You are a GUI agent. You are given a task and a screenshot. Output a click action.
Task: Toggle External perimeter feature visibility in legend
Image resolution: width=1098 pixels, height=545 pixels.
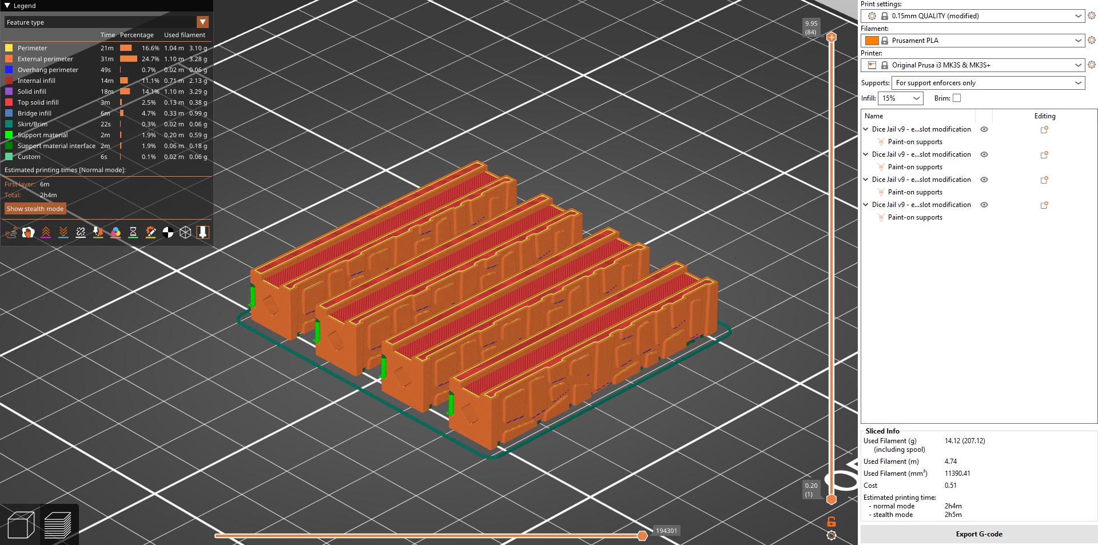(106, 59)
